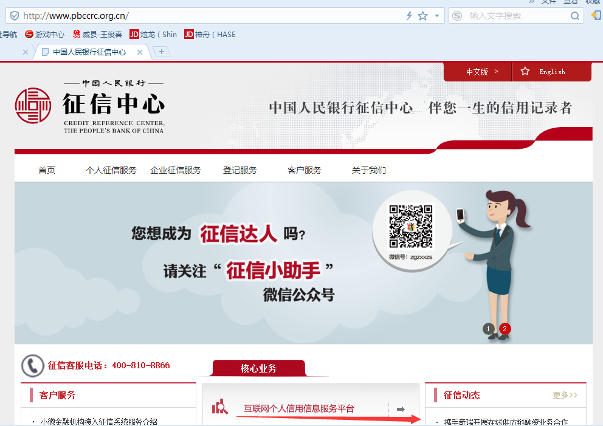
Task: Select carousel slide indicator 2
Action: [x=505, y=328]
